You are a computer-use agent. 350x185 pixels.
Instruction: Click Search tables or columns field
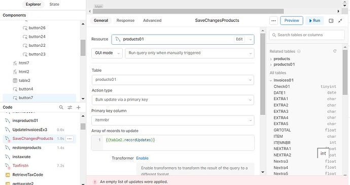[x=307, y=35]
